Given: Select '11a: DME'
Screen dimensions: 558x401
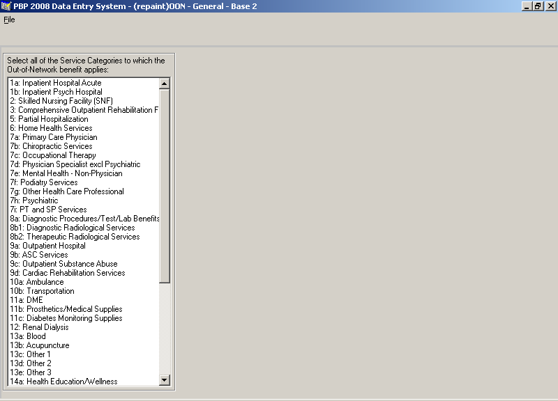Looking at the screenshot, I should (84, 300).
